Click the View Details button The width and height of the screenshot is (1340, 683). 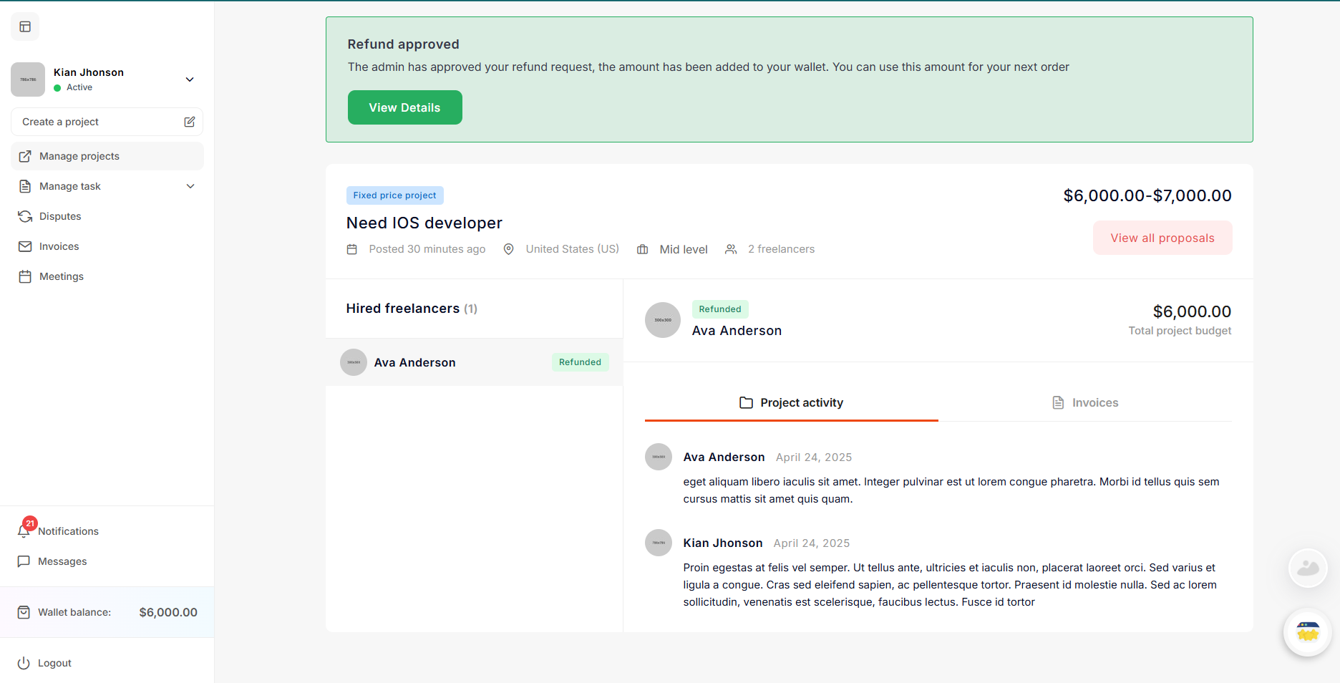click(x=404, y=107)
